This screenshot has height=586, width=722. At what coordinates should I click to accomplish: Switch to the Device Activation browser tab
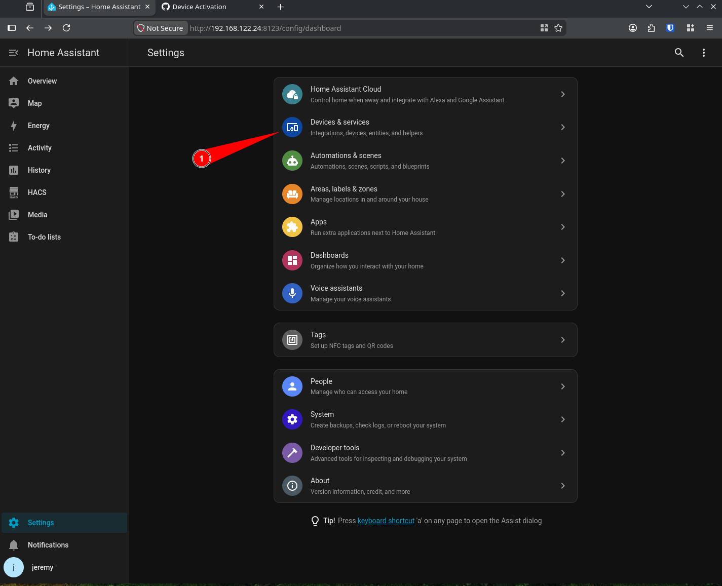point(213,7)
